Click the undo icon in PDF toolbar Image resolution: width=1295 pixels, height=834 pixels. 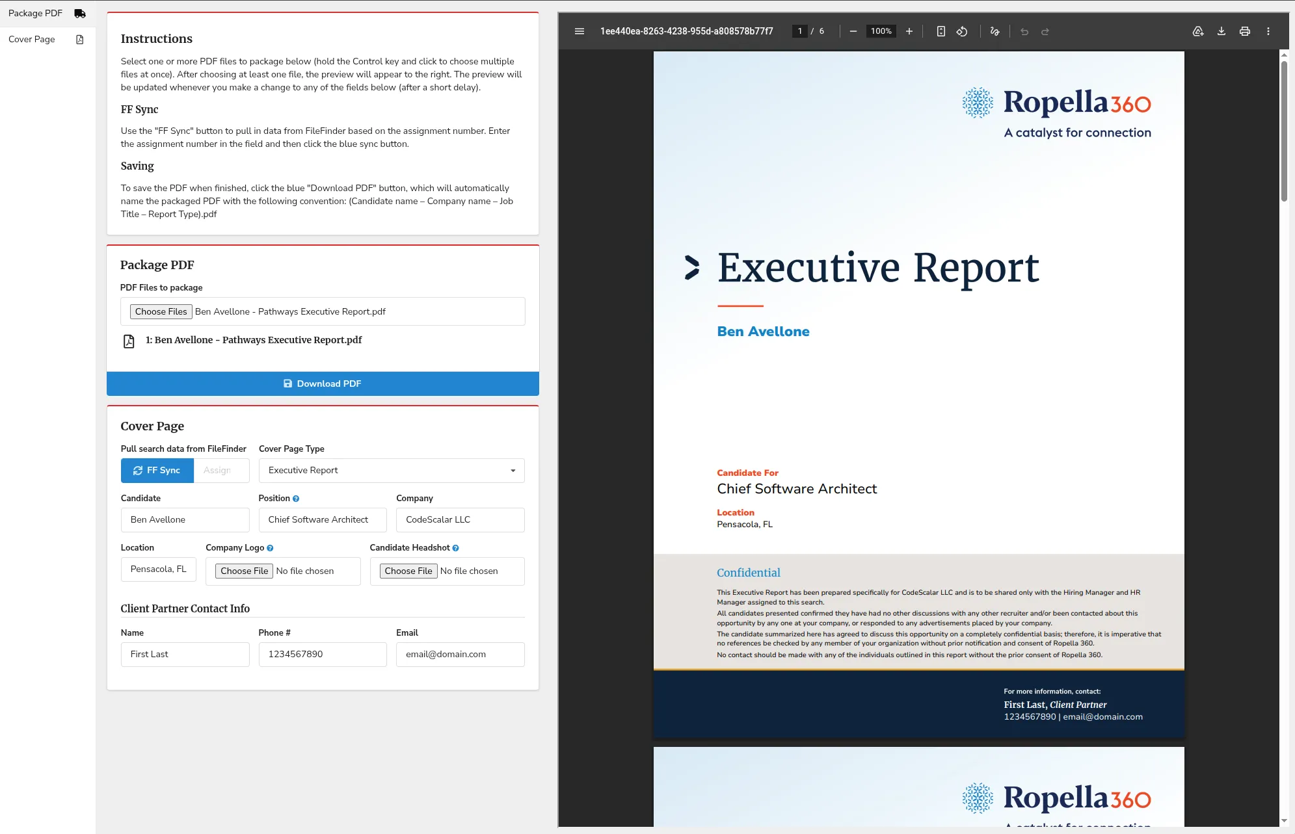point(1024,31)
